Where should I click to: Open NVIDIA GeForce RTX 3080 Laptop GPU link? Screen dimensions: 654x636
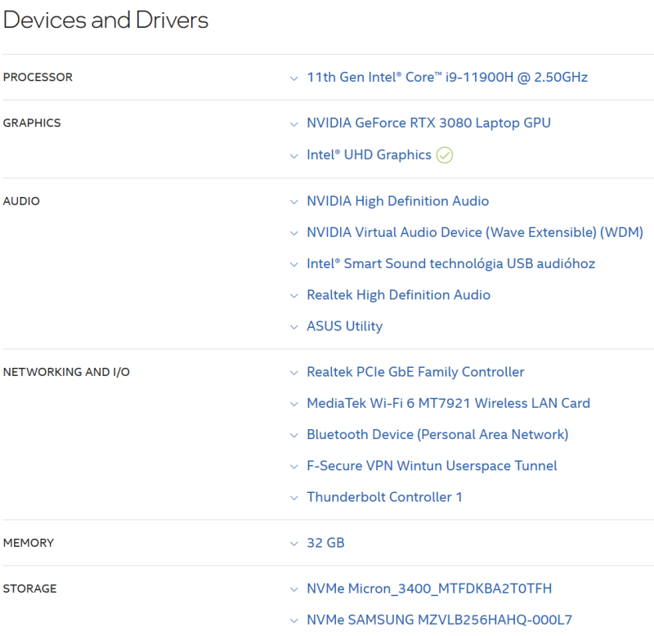pos(428,123)
